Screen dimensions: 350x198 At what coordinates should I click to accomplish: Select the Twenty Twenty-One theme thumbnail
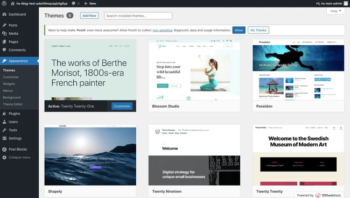(90, 69)
